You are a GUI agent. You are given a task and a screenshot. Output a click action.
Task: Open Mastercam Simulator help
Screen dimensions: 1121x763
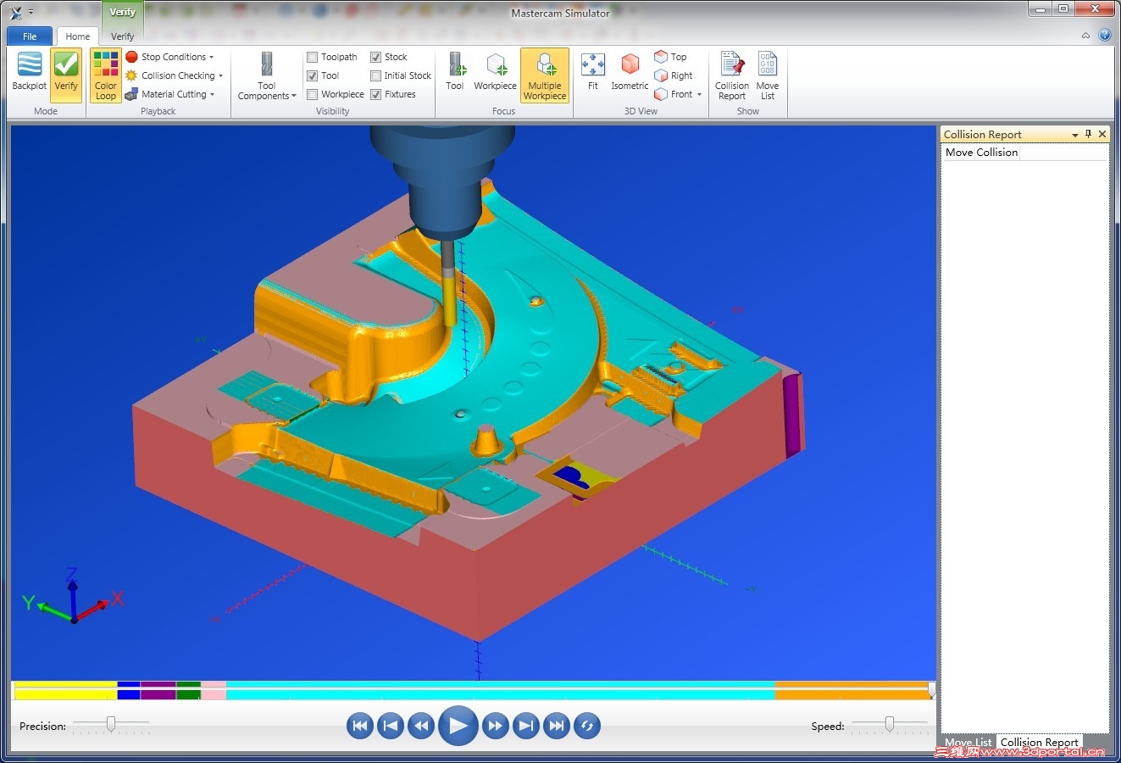click(1104, 36)
